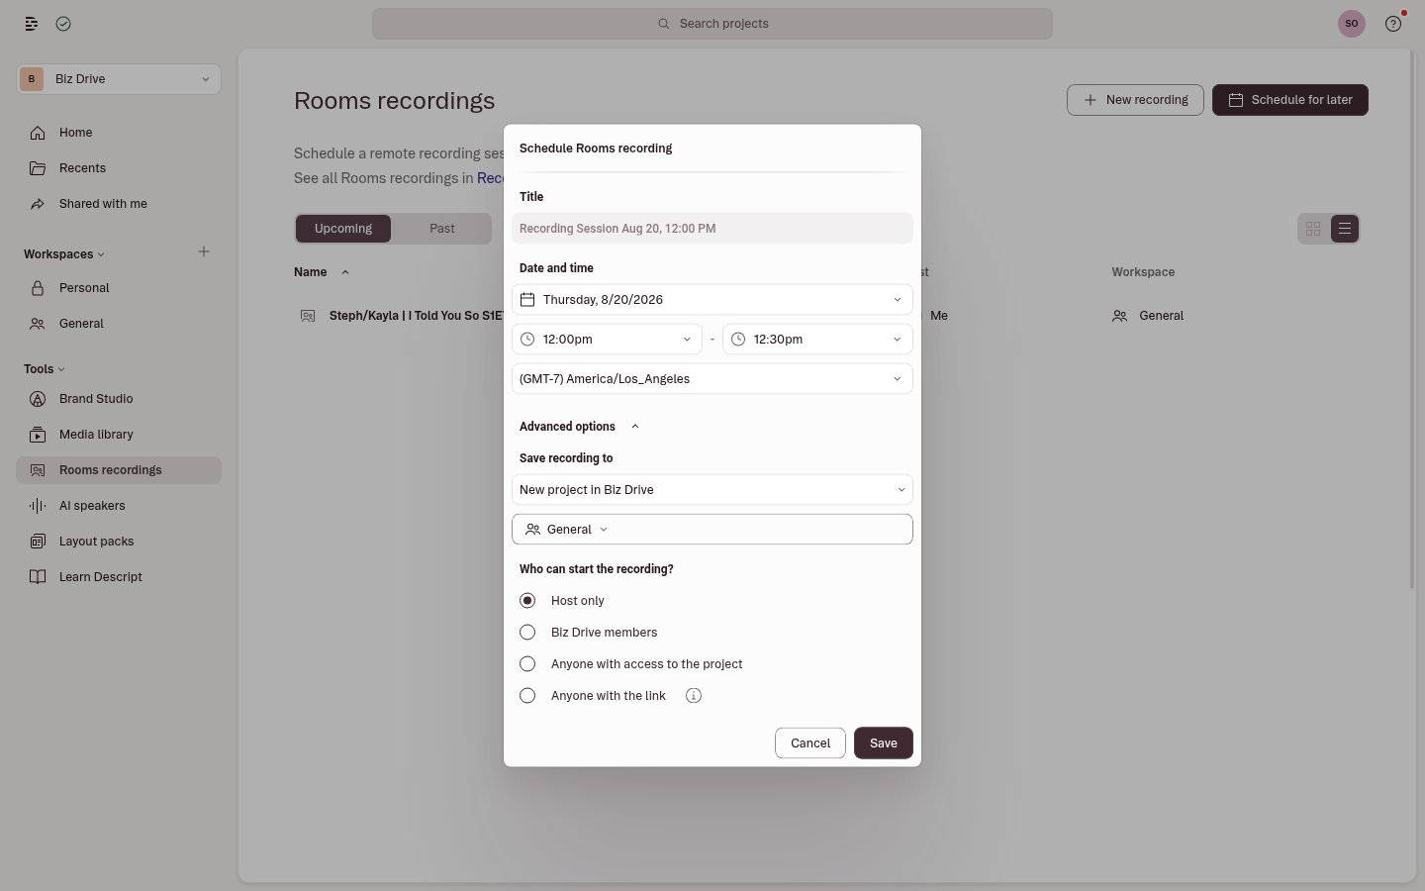Click the Schedule for later button

coord(1290,100)
